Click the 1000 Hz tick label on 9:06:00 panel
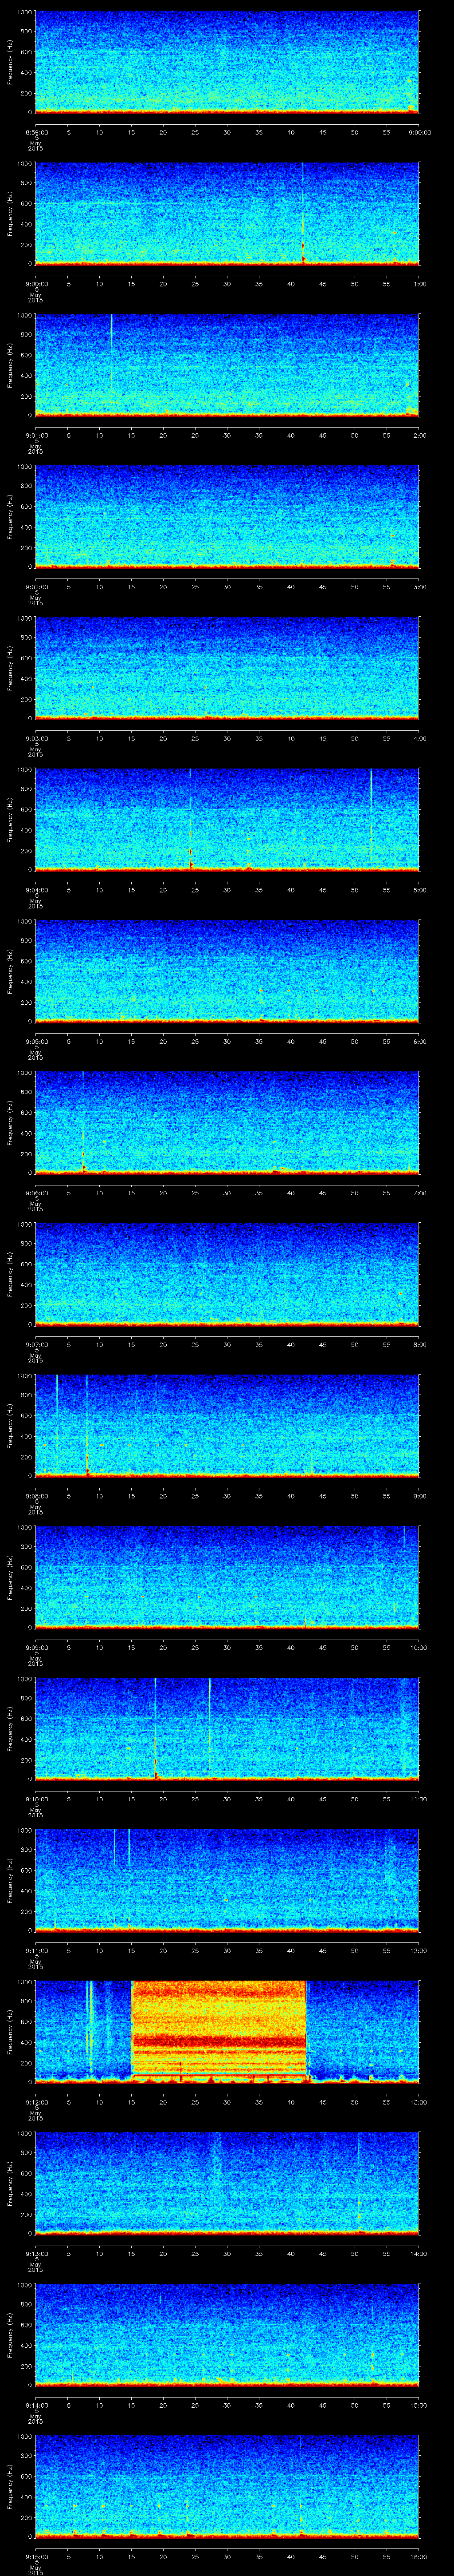The width and height of the screenshot is (454, 2576). coord(25,1074)
